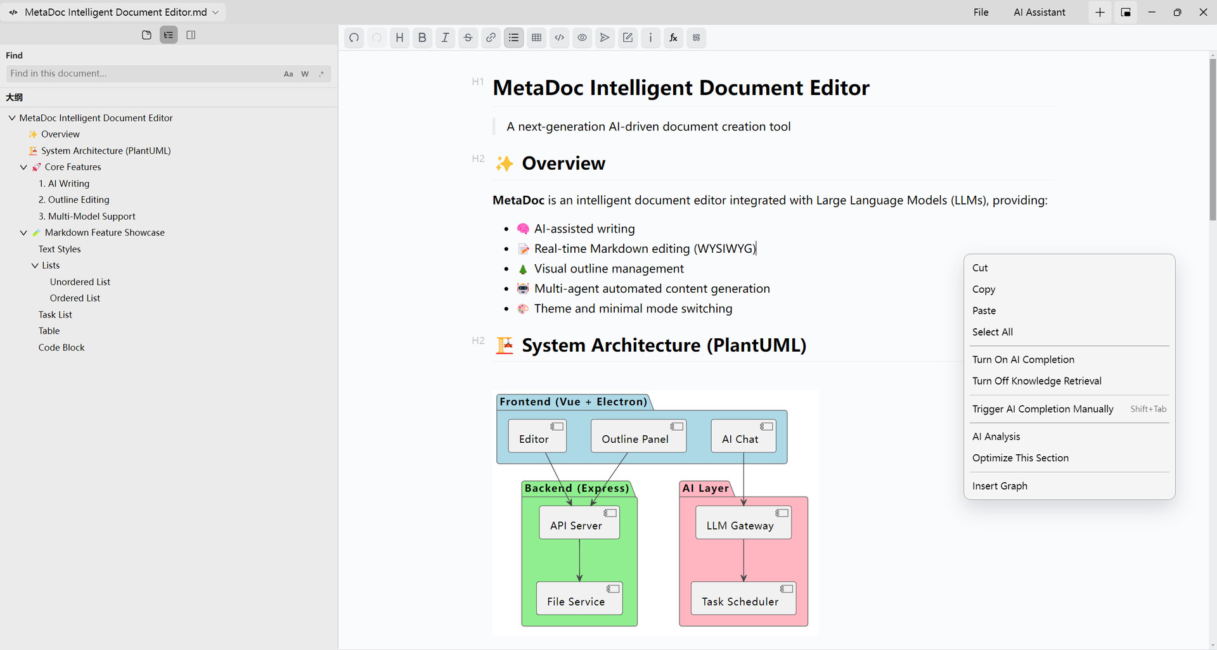This screenshot has height=650, width=1217.
Task: Click the plus icon for new tab
Action: coord(1100,13)
